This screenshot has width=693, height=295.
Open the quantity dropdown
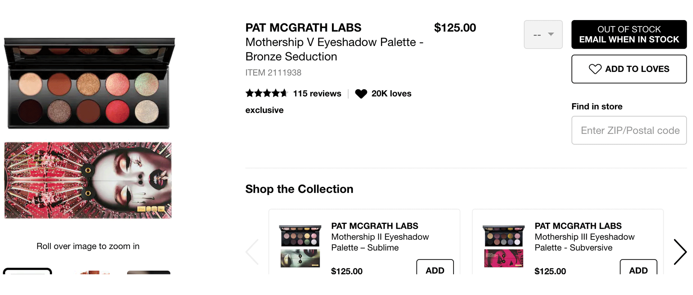(x=543, y=35)
